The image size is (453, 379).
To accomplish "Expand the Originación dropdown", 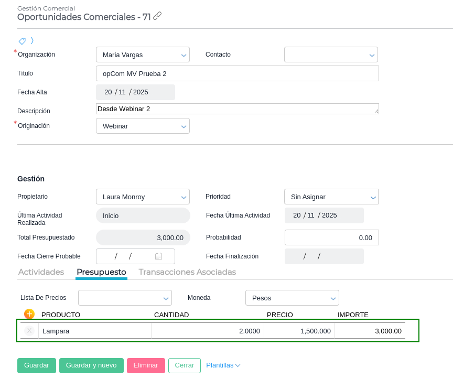I will tap(143, 126).
